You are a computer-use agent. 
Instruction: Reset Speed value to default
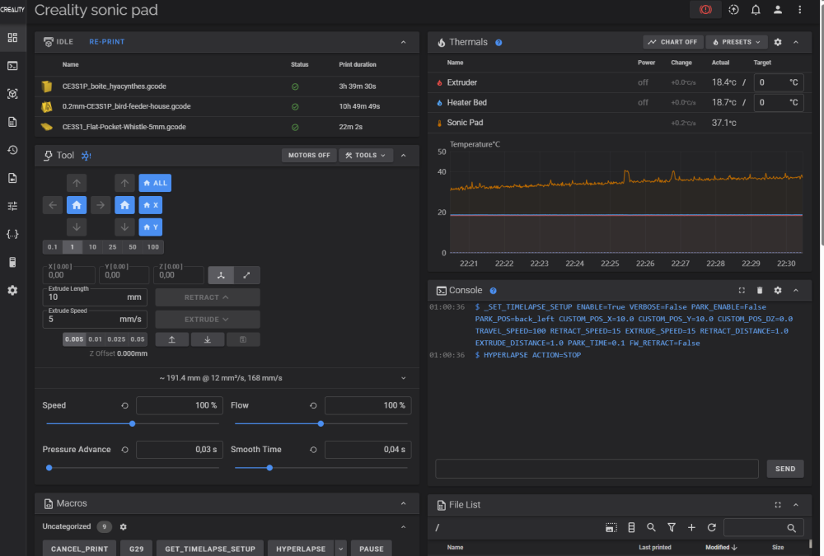124,405
